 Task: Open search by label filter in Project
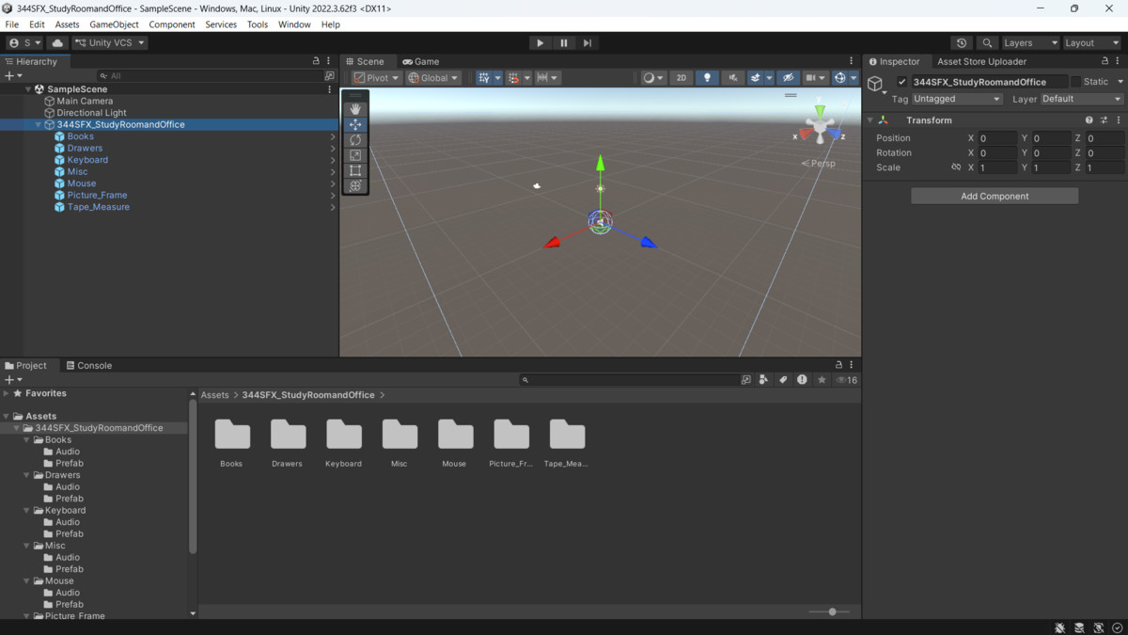click(x=783, y=380)
